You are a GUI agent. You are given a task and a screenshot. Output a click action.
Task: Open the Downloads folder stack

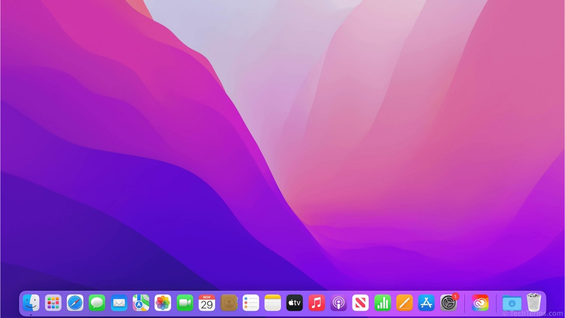512,303
